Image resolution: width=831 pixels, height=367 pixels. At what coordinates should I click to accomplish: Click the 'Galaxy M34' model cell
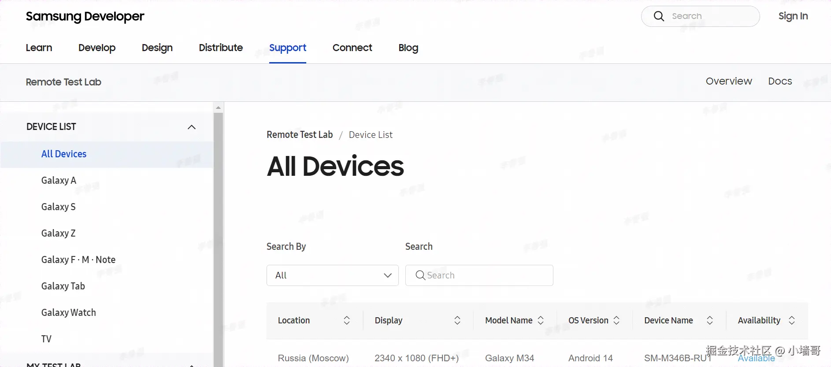tap(509, 358)
